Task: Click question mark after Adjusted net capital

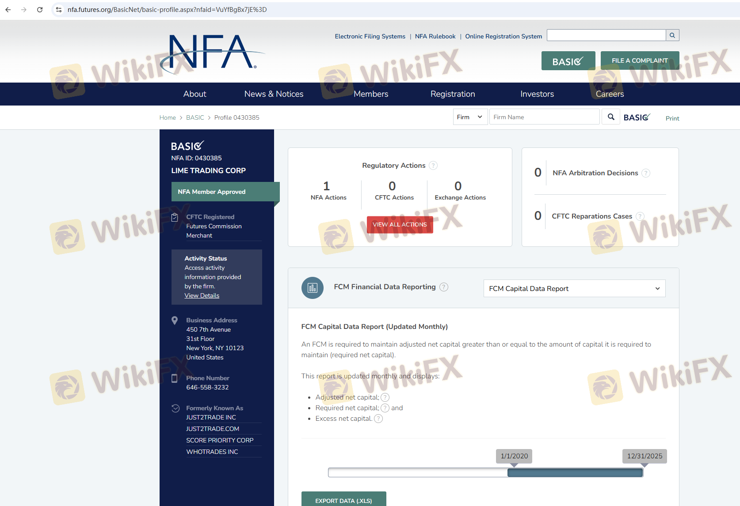Action: [385, 397]
